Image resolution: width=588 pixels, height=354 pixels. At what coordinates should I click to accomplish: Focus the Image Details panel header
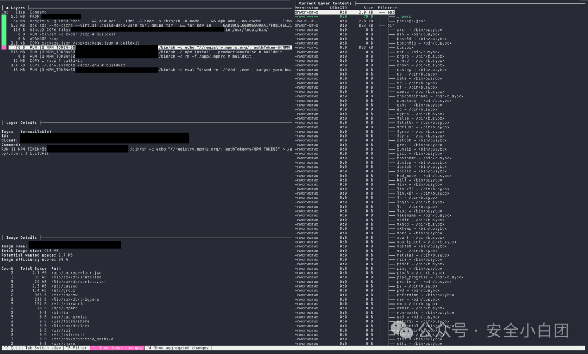point(21,238)
